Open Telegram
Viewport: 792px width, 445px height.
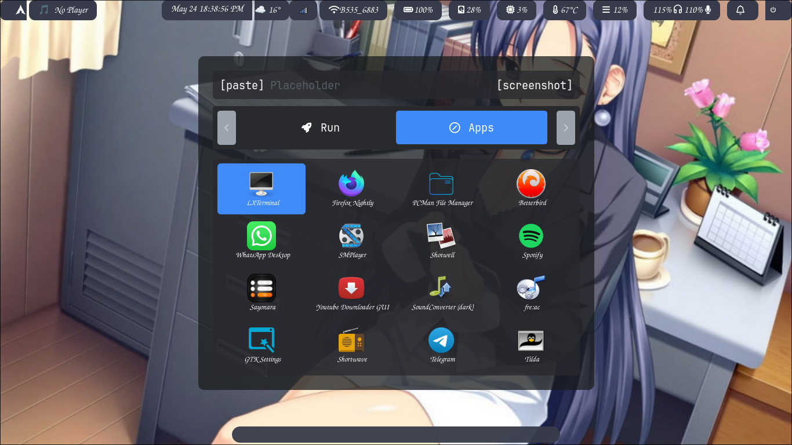[442, 345]
